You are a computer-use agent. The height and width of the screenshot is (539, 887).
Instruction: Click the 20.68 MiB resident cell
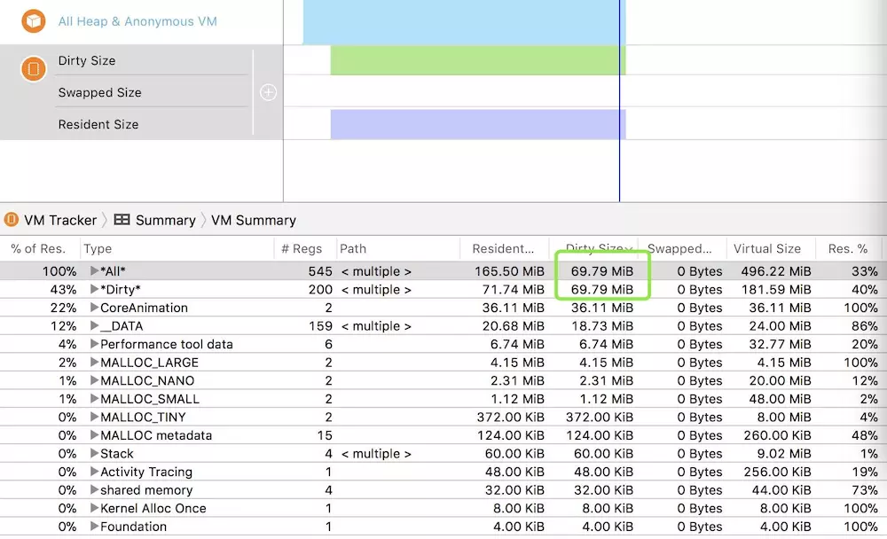click(513, 325)
